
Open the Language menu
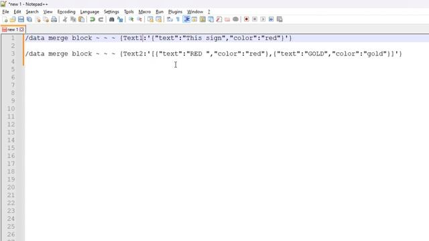89,12
